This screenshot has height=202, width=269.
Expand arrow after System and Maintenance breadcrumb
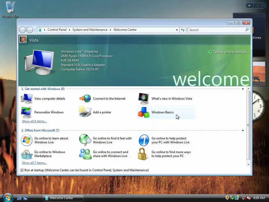point(111,30)
